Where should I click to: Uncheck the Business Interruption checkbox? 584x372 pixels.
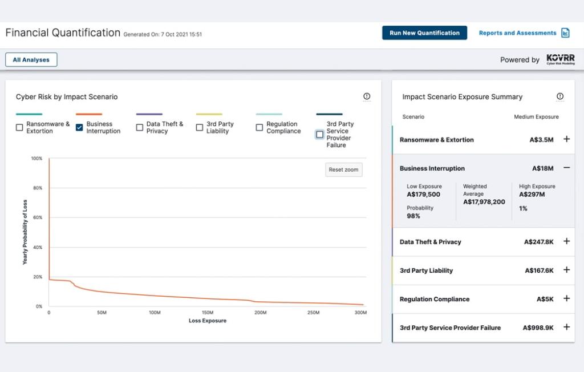point(79,128)
